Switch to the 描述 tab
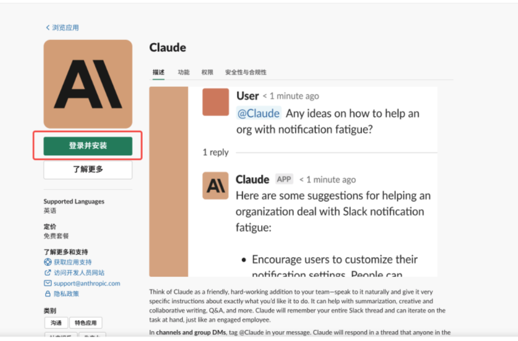Screen dimensions: 518x341 (x=158, y=72)
